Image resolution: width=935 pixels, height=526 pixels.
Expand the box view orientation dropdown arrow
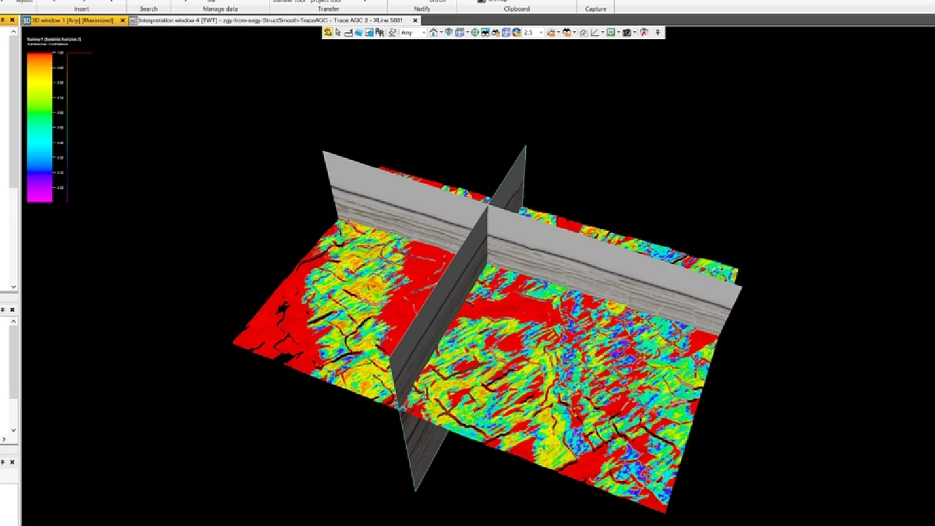coord(467,33)
